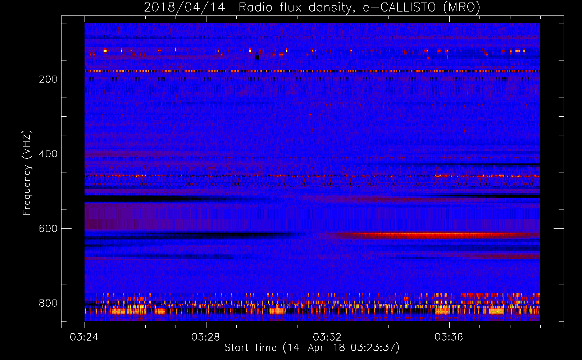Click the 600 frequency tick label
The image size is (582, 360).
[48, 229]
